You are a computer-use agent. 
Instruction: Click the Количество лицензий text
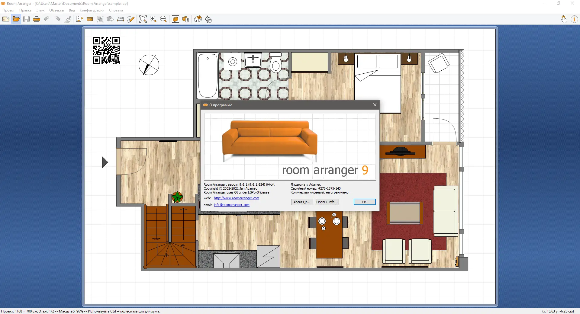(320, 192)
